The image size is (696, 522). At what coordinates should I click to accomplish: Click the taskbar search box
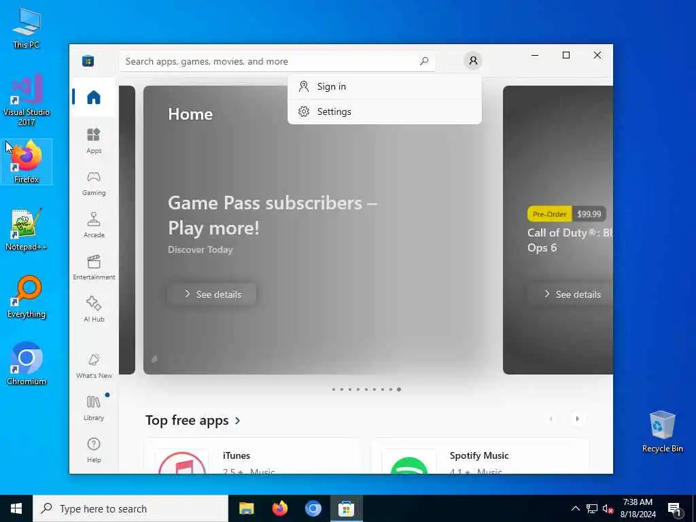[x=130, y=508]
